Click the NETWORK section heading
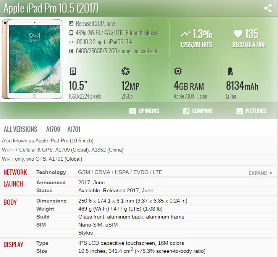Image resolution: width=278 pixels, height=257 pixels. [x=15, y=172]
